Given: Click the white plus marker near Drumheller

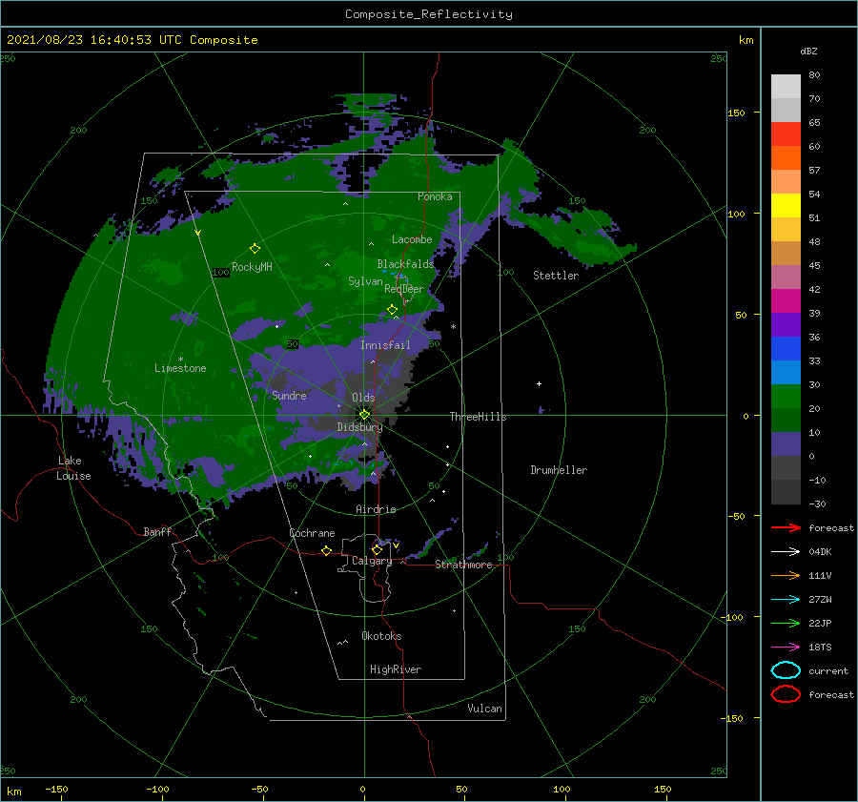Looking at the screenshot, I should point(539,383).
